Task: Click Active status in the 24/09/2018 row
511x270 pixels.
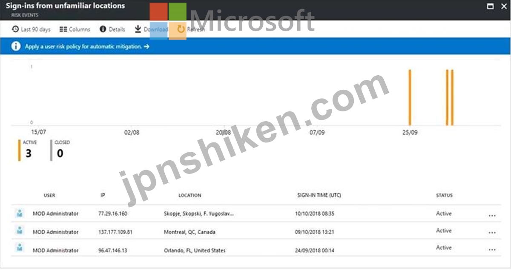Action: tap(444, 247)
